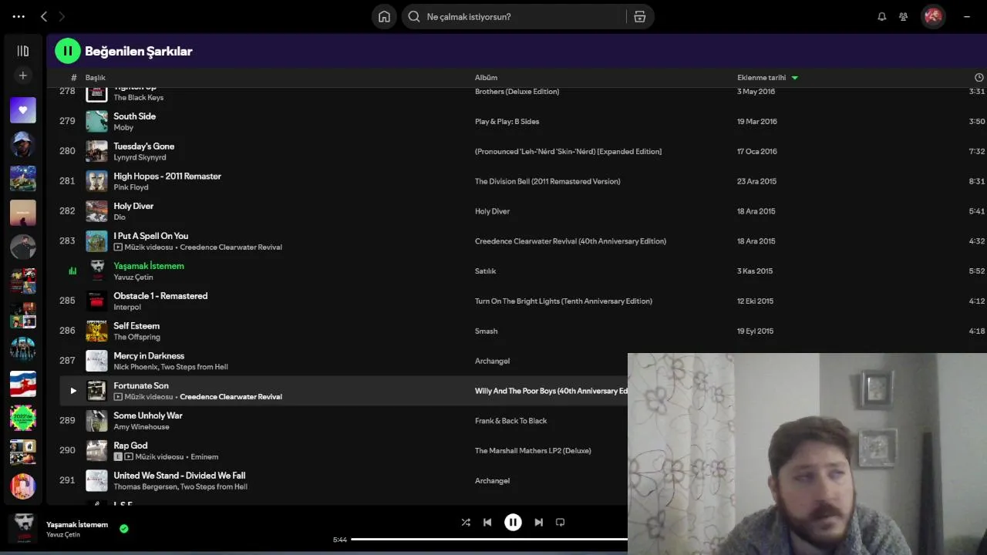Open 'The Division Bell' album link
The image size is (987, 555).
pos(547,182)
